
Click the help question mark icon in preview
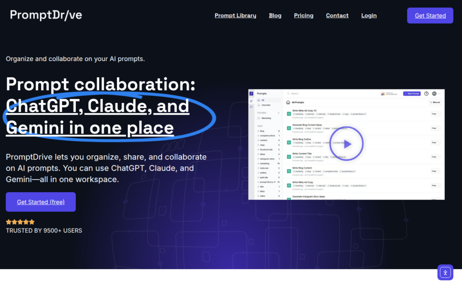426,93
